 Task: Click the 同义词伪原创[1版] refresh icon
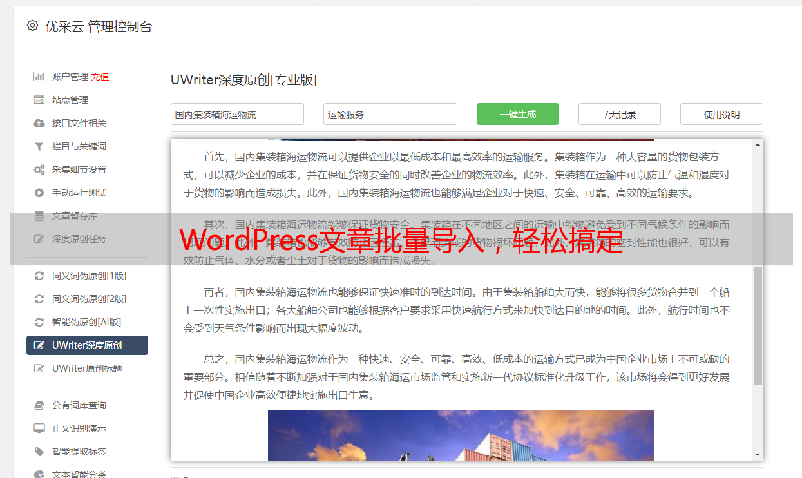(x=39, y=276)
